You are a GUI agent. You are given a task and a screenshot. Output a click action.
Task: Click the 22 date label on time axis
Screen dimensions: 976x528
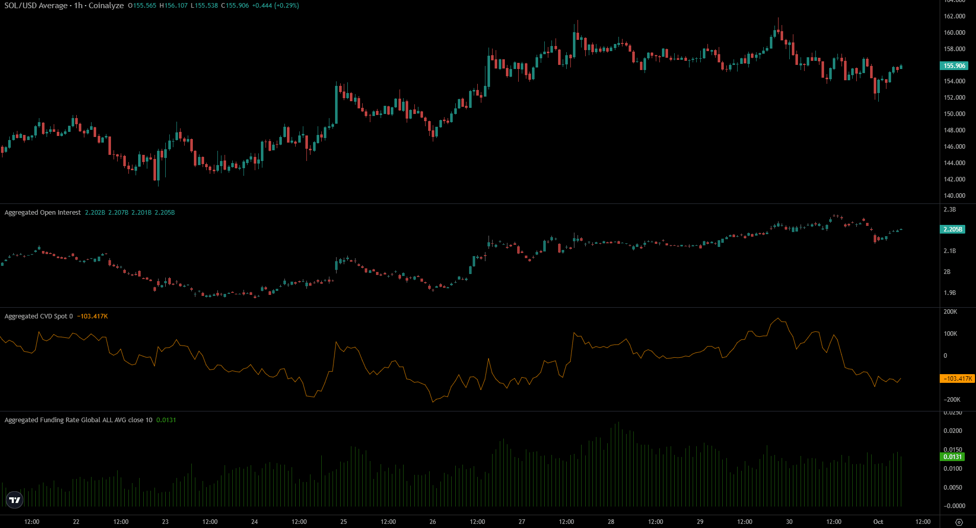click(x=76, y=522)
